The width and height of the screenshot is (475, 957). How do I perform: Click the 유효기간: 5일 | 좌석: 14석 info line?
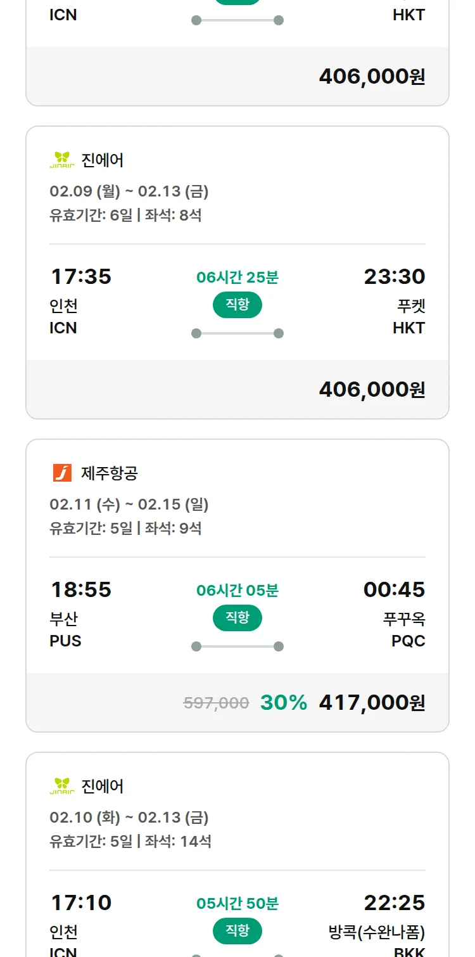click(x=130, y=842)
